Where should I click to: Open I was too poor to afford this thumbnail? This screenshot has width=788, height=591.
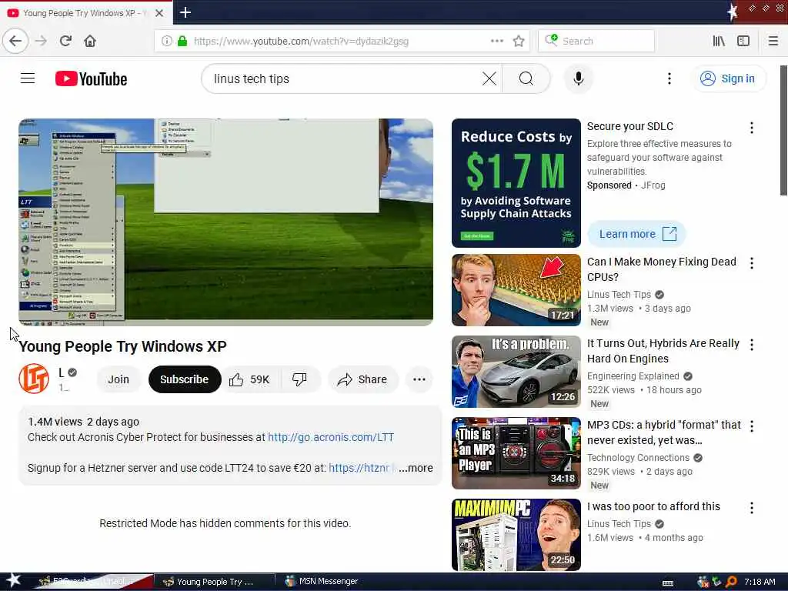click(516, 535)
